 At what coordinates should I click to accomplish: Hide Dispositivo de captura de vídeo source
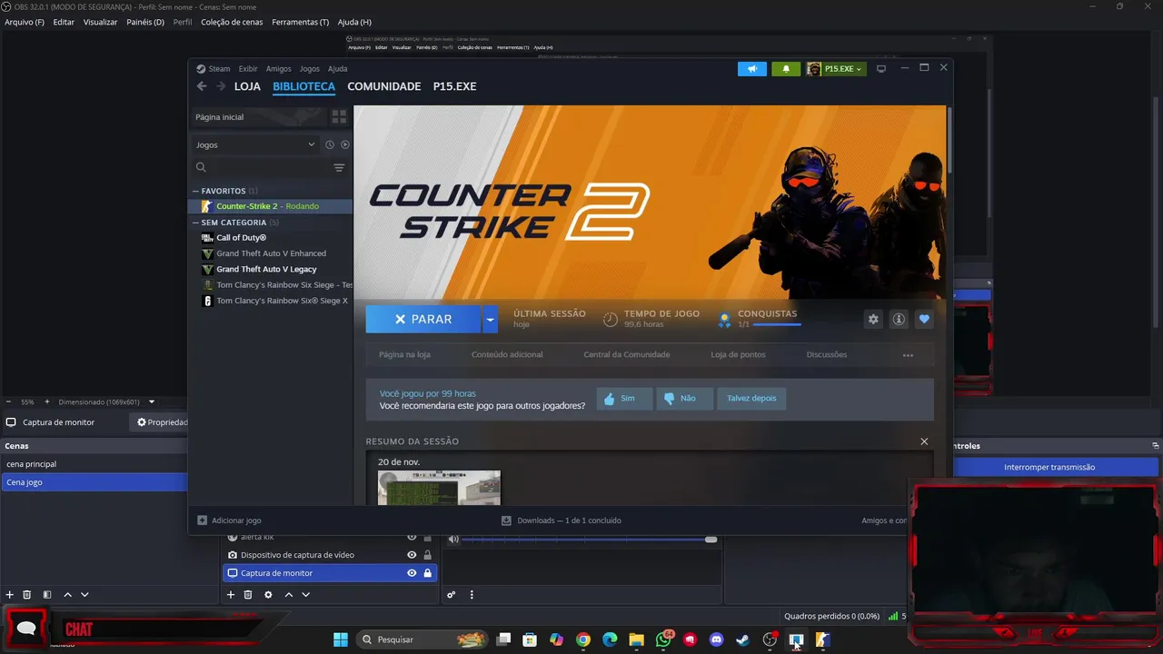[x=412, y=555]
